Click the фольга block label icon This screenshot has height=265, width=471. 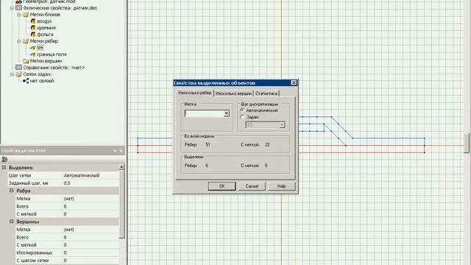tap(33, 35)
